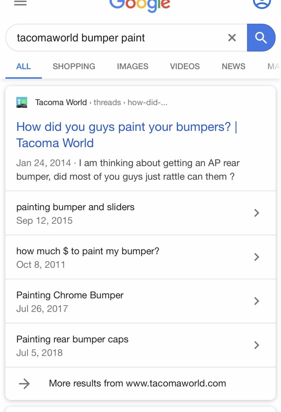The image size is (281, 412).
Task: Tap the 'Jan 24, 2014' result snippet text
Action: tap(128, 170)
